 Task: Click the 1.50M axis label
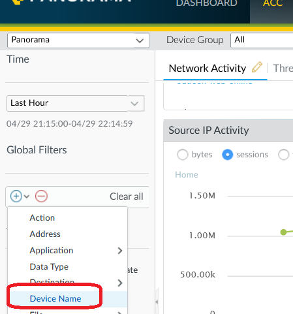tap(202, 196)
